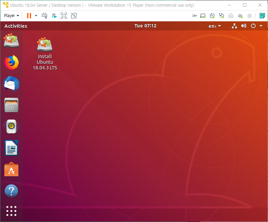Minimize the VMware Player window
The width and height of the screenshot is (268, 222).
point(230,5)
